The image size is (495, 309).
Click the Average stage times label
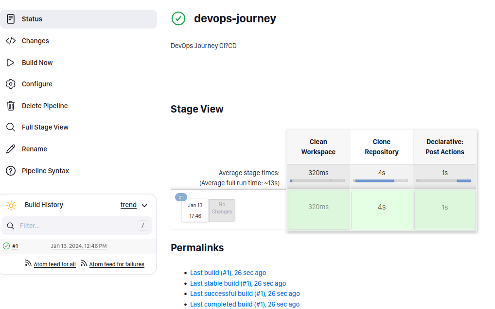click(x=249, y=173)
